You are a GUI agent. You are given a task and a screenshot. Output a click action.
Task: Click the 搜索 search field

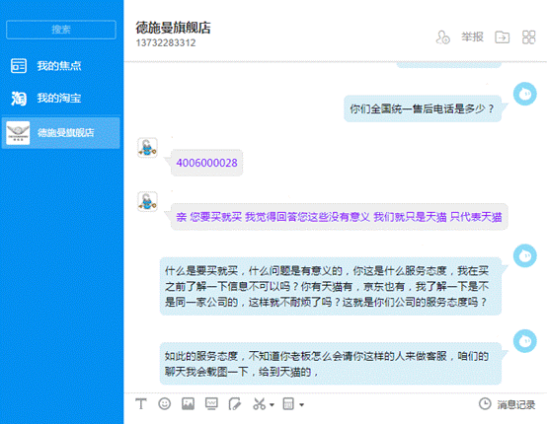61,30
